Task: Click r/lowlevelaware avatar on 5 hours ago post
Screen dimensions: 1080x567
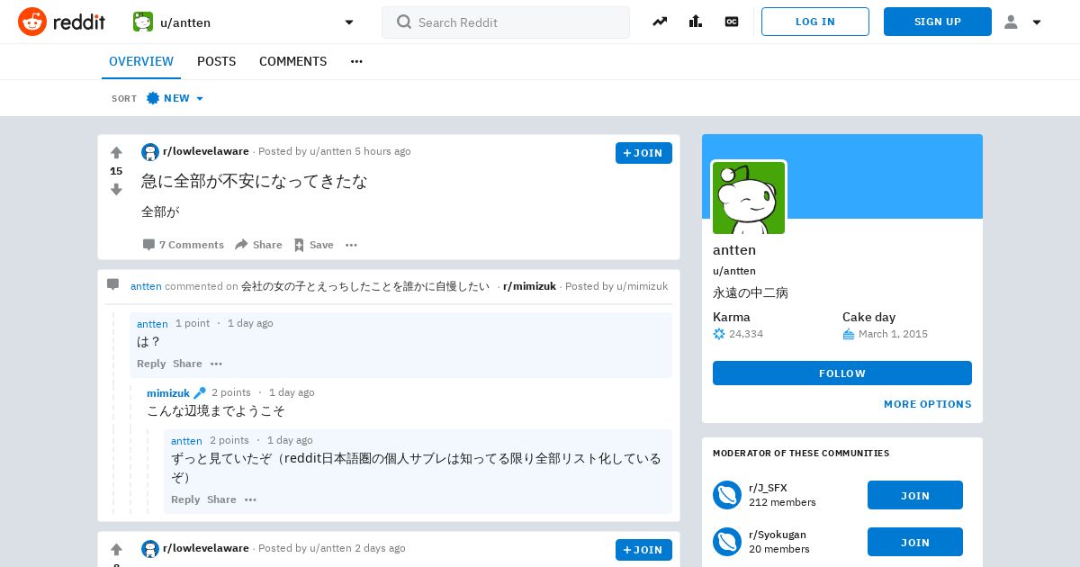Action: coord(150,152)
